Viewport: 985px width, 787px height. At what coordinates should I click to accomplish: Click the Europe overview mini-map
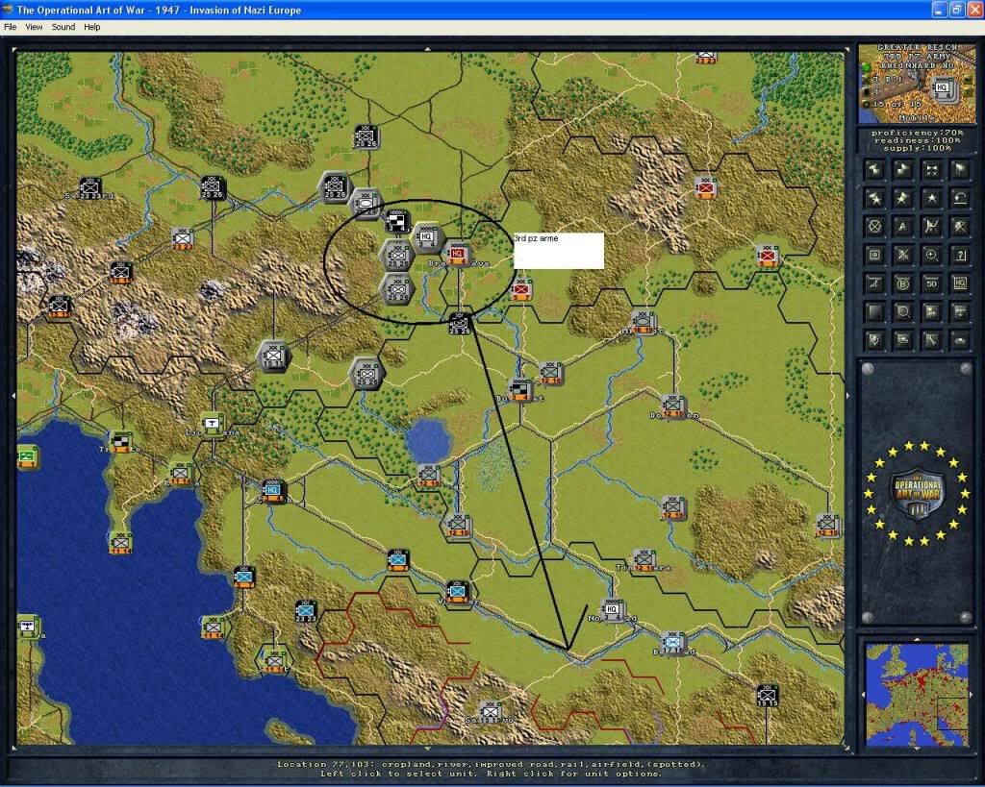pos(917,694)
